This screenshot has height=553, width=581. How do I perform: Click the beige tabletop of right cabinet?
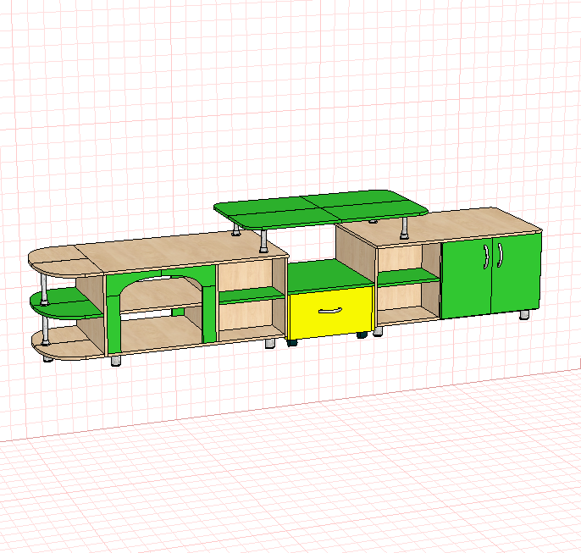[440, 226]
